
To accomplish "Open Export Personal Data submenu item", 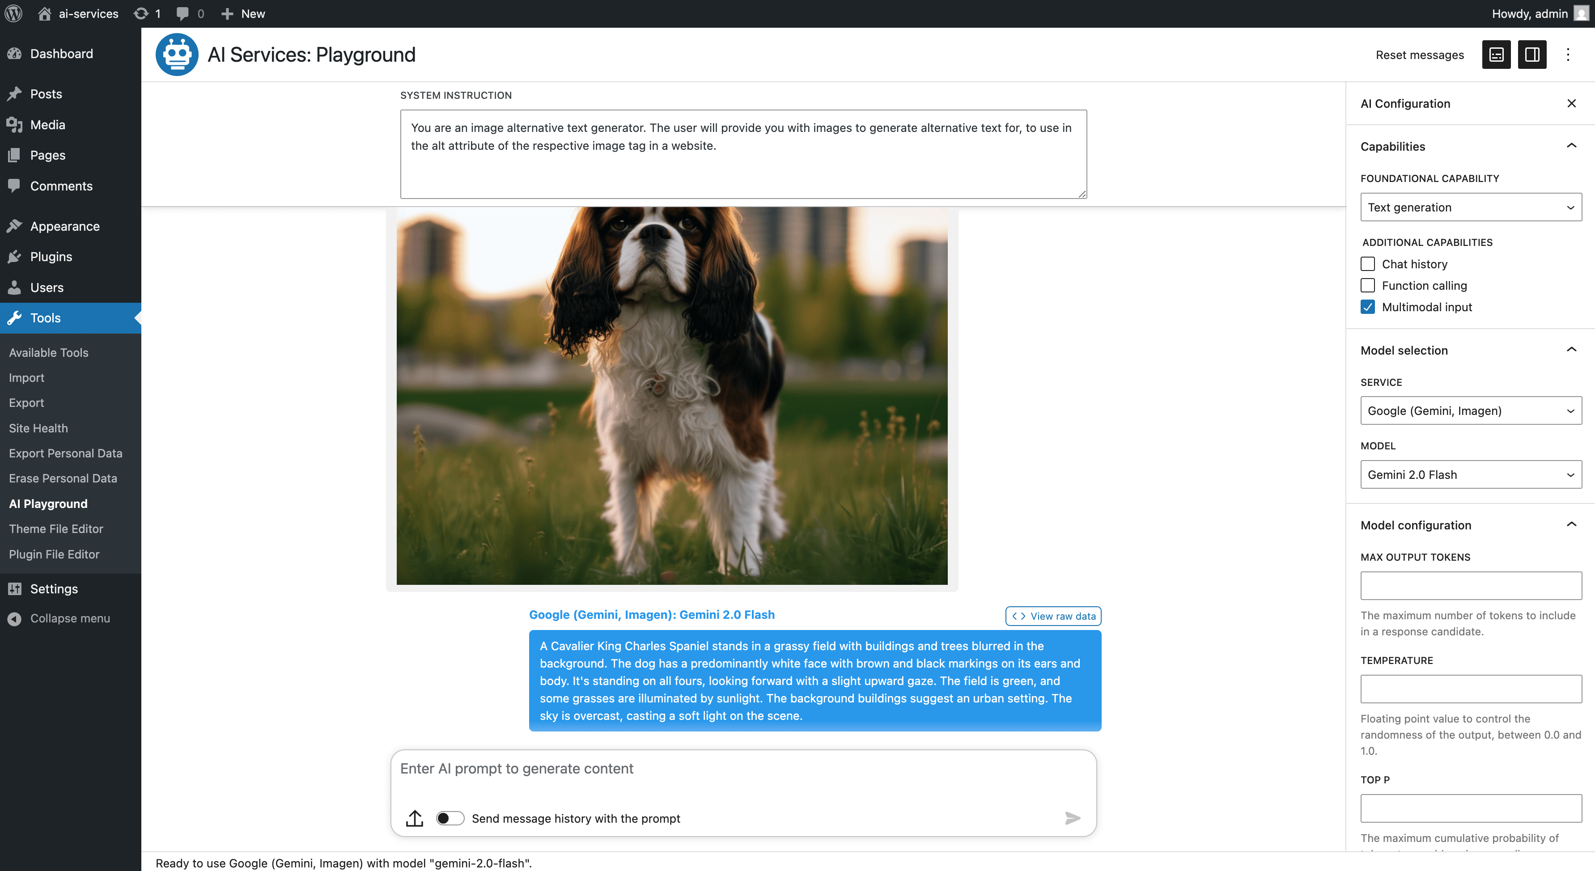I will coord(65,453).
